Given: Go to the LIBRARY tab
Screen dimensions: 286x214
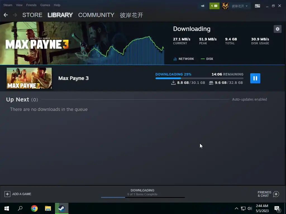Looking at the screenshot, I should click(x=60, y=15).
